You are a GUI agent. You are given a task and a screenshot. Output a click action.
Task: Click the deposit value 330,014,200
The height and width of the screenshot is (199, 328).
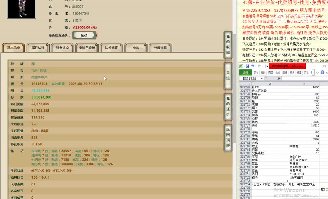(41, 97)
